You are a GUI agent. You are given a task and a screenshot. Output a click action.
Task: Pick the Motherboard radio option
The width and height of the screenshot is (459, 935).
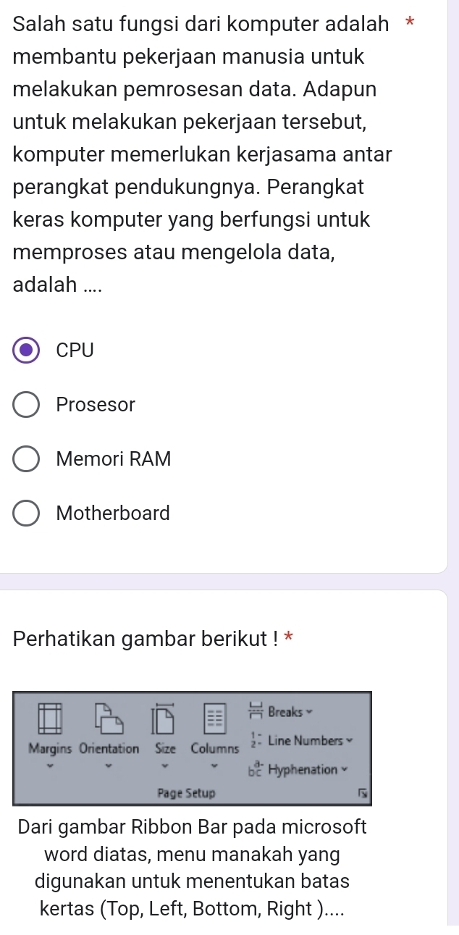27,513
